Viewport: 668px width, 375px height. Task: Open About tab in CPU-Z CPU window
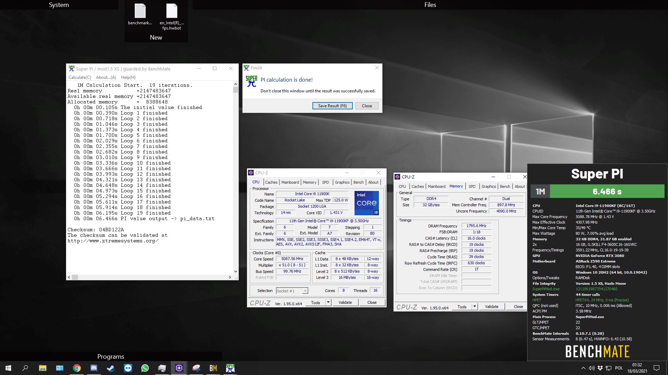coord(373,182)
